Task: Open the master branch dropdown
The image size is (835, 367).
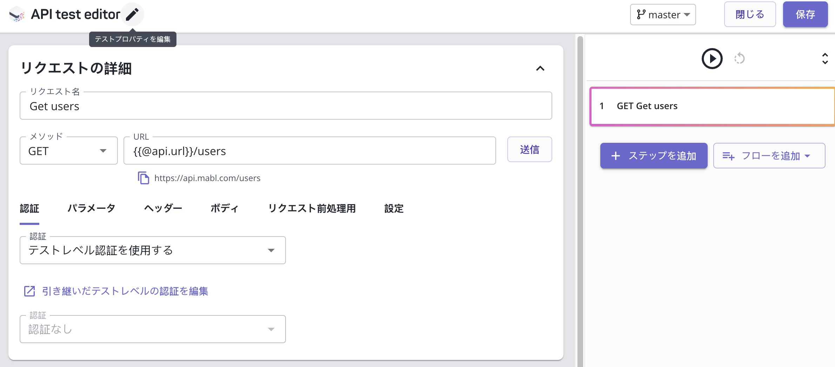Action: 663,15
